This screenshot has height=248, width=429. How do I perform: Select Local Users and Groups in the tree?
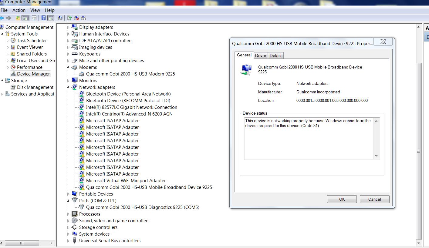pos(36,60)
